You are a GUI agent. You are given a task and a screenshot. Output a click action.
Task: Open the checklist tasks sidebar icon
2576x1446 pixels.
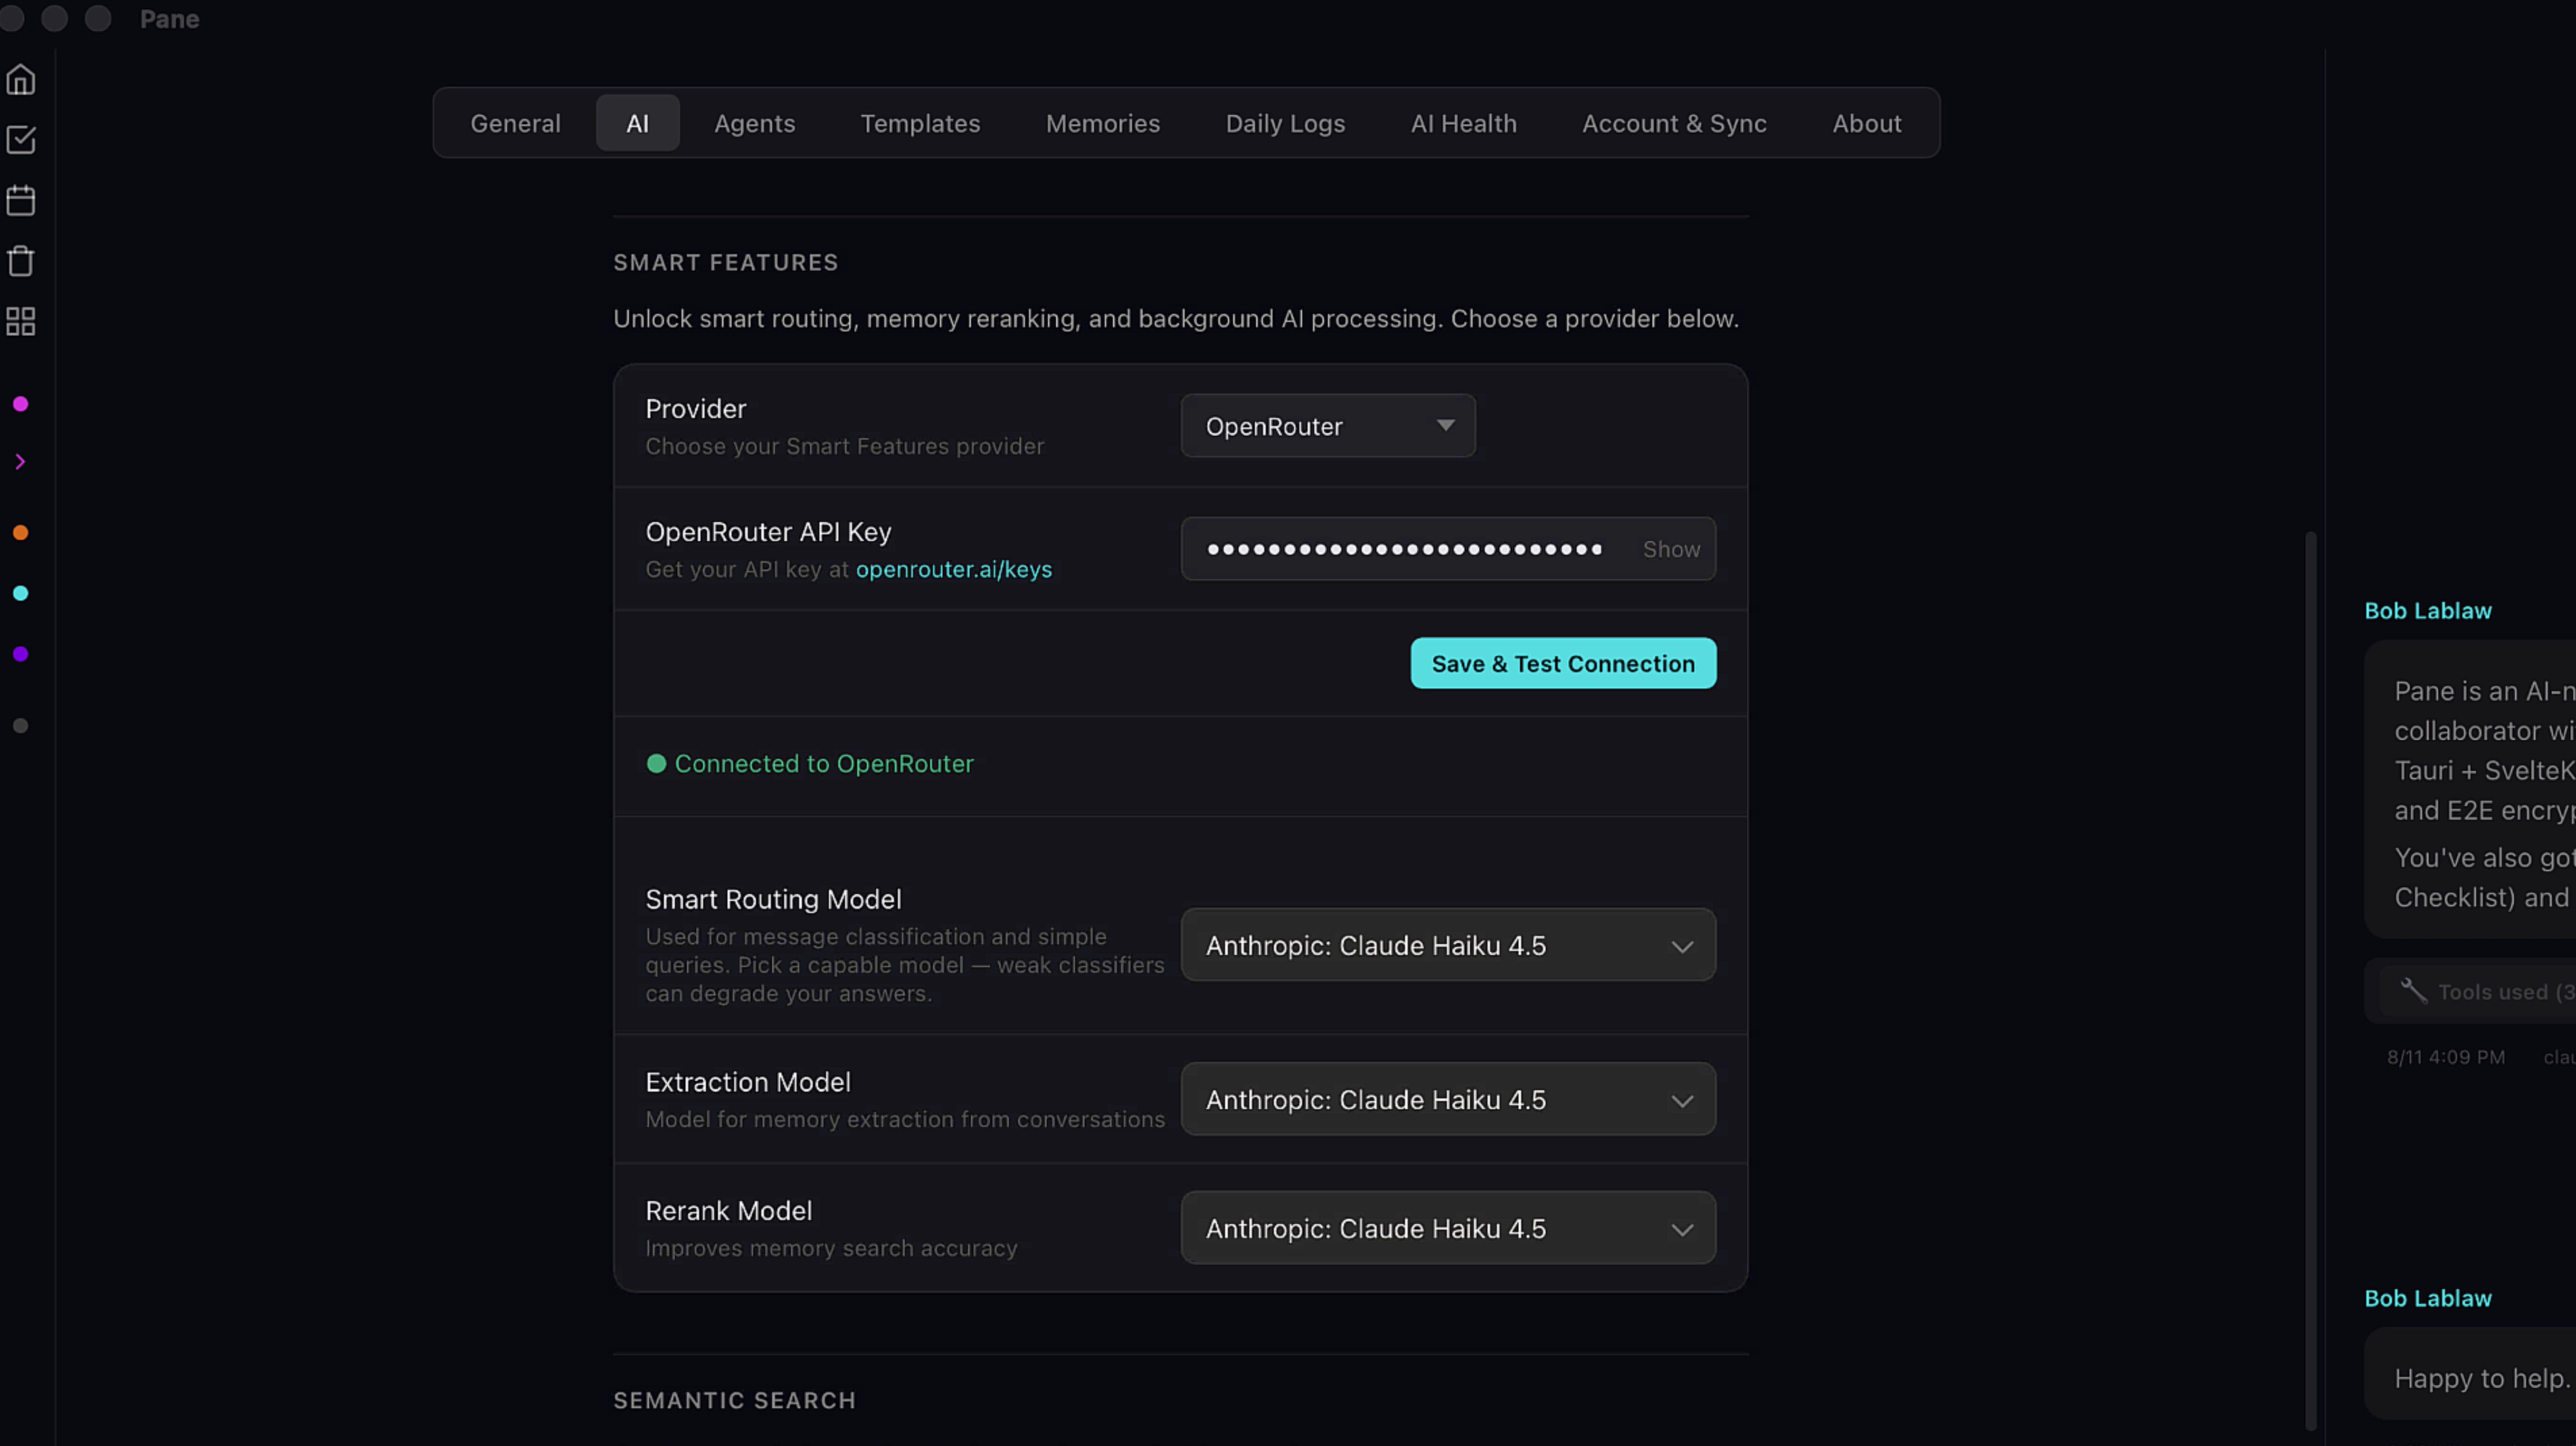(x=21, y=140)
